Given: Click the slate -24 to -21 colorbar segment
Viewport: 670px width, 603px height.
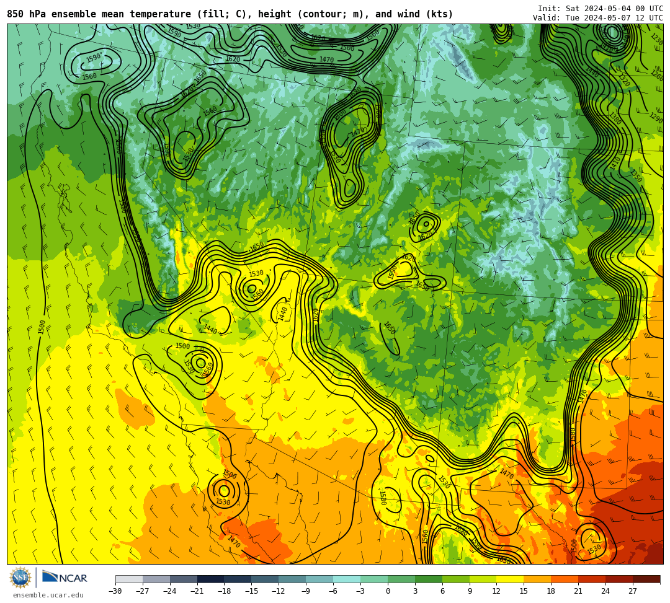Looking at the screenshot, I should pyautogui.click(x=183, y=579).
